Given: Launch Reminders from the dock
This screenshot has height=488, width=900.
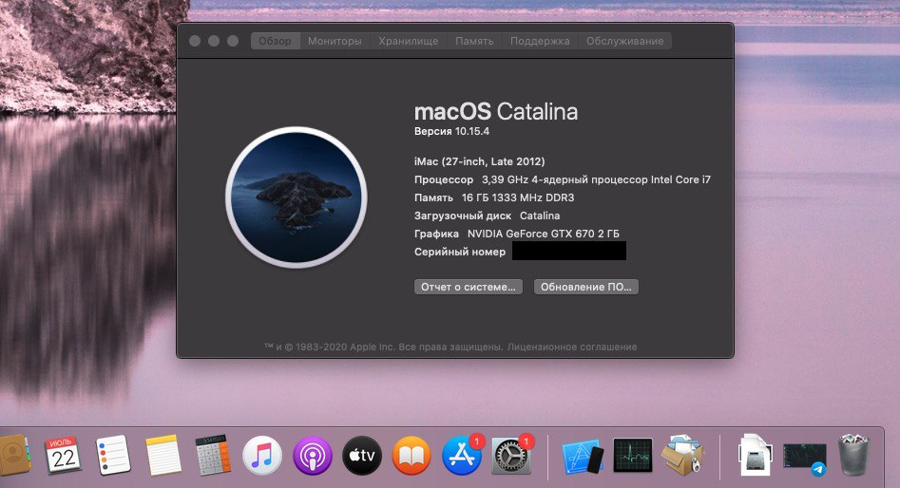Looking at the screenshot, I should pyautogui.click(x=112, y=456).
